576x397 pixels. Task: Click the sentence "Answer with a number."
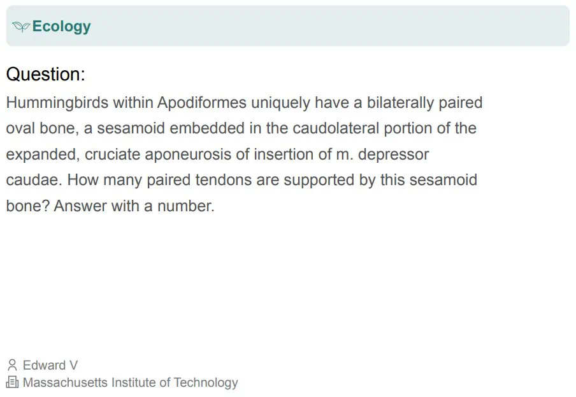134,206
